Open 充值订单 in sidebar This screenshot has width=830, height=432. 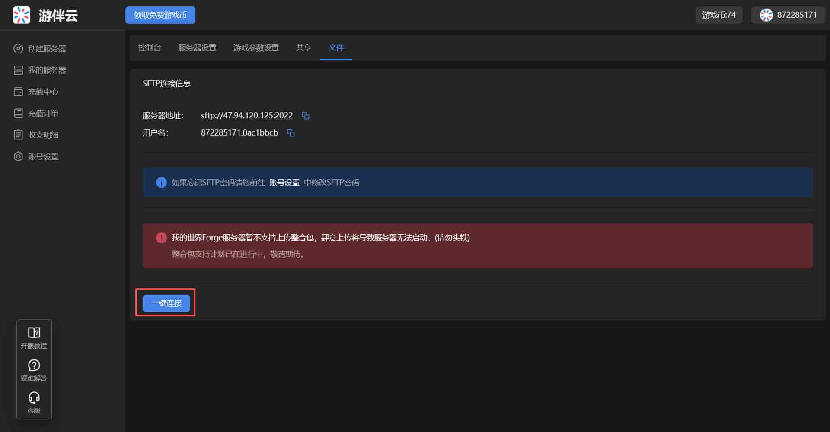point(43,114)
